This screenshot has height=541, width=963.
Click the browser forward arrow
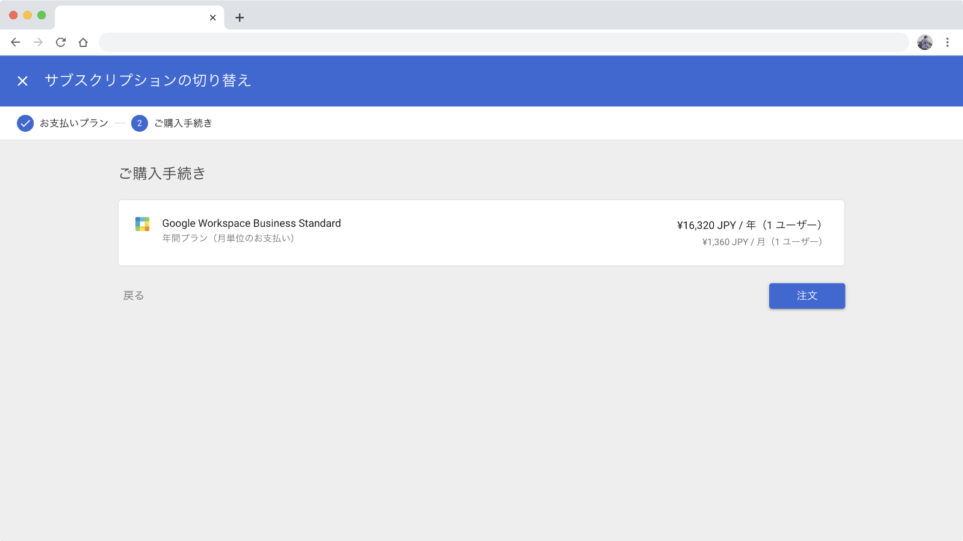pos(38,42)
